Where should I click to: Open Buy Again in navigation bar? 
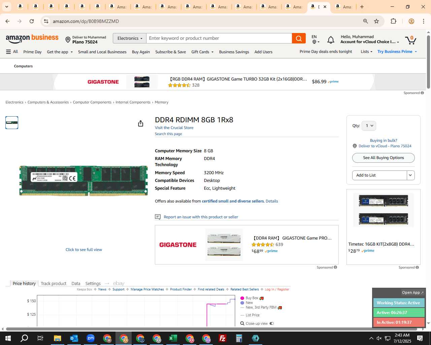pyautogui.click(x=141, y=52)
